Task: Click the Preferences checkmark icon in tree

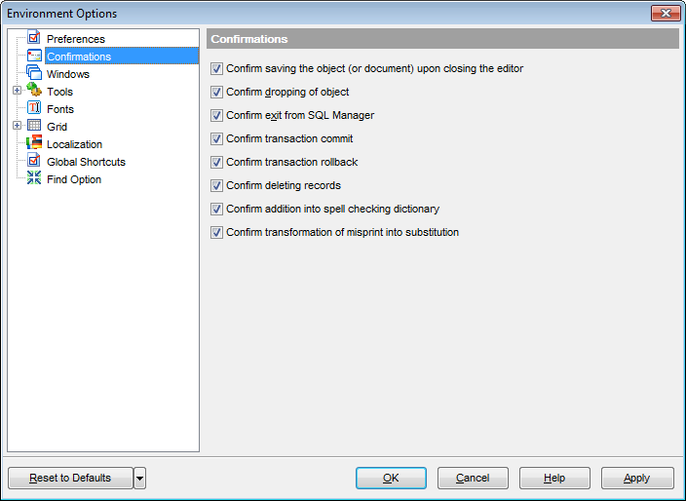Action: pos(34,38)
